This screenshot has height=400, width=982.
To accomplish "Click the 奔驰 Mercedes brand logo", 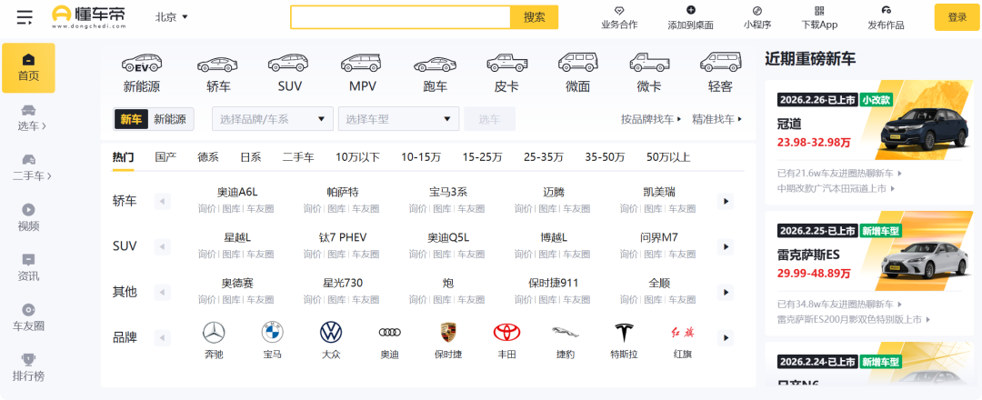I will pyautogui.click(x=214, y=332).
